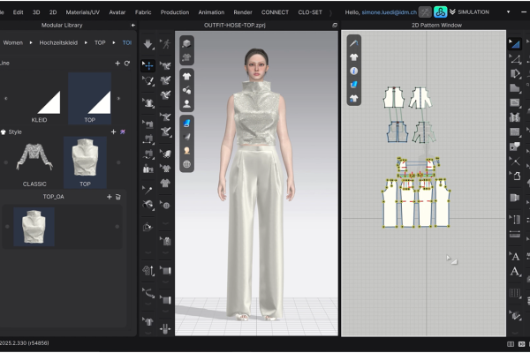Select the Simulate down-arrow tool
This screenshot has height=353, width=530.
coord(148,44)
